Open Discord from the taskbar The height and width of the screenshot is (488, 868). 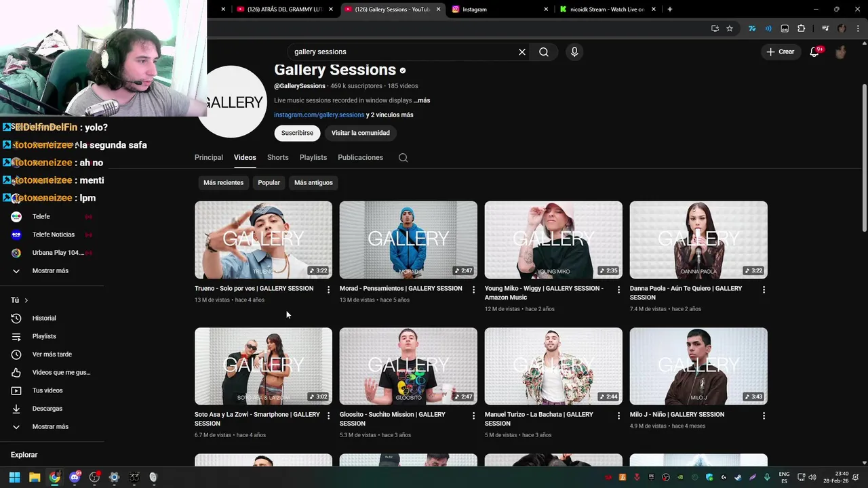(x=75, y=477)
